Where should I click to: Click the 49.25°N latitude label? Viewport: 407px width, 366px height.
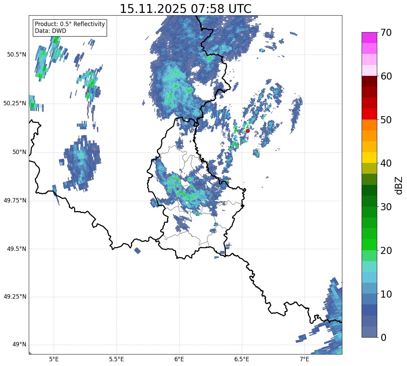pos(15,297)
